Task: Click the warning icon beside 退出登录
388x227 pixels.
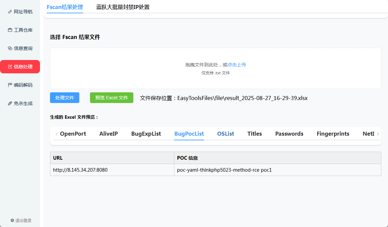Action: pos(12,220)
